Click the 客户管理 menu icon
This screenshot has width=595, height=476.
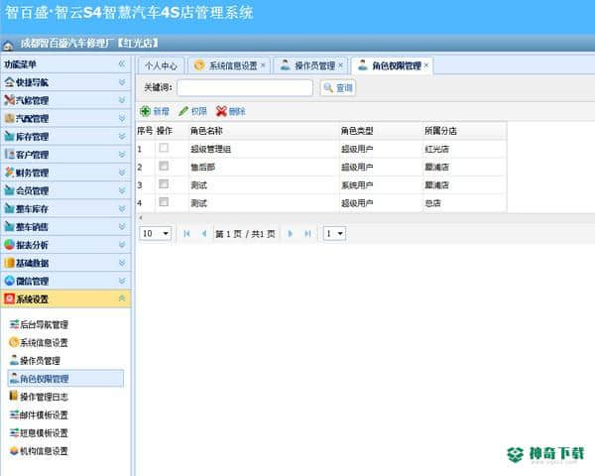(x=9, y=154)
